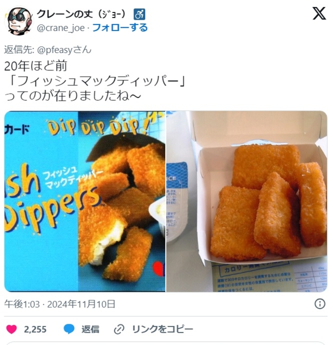Open the boxed fish nuggets photo
Image resolution: width=333 pixels, height=345 pixels.
[247, 201]
